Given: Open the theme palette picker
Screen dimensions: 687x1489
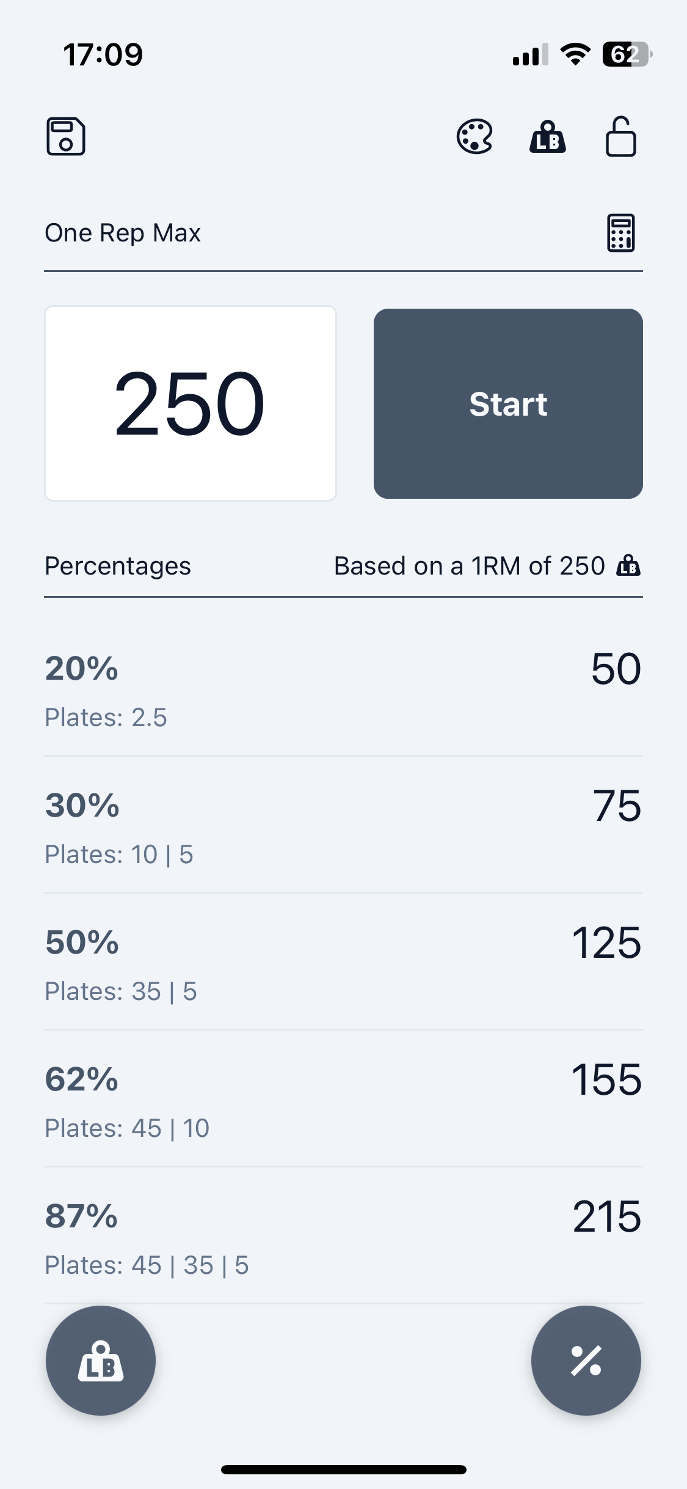Looking at the screenshot, I should (475, 137).
